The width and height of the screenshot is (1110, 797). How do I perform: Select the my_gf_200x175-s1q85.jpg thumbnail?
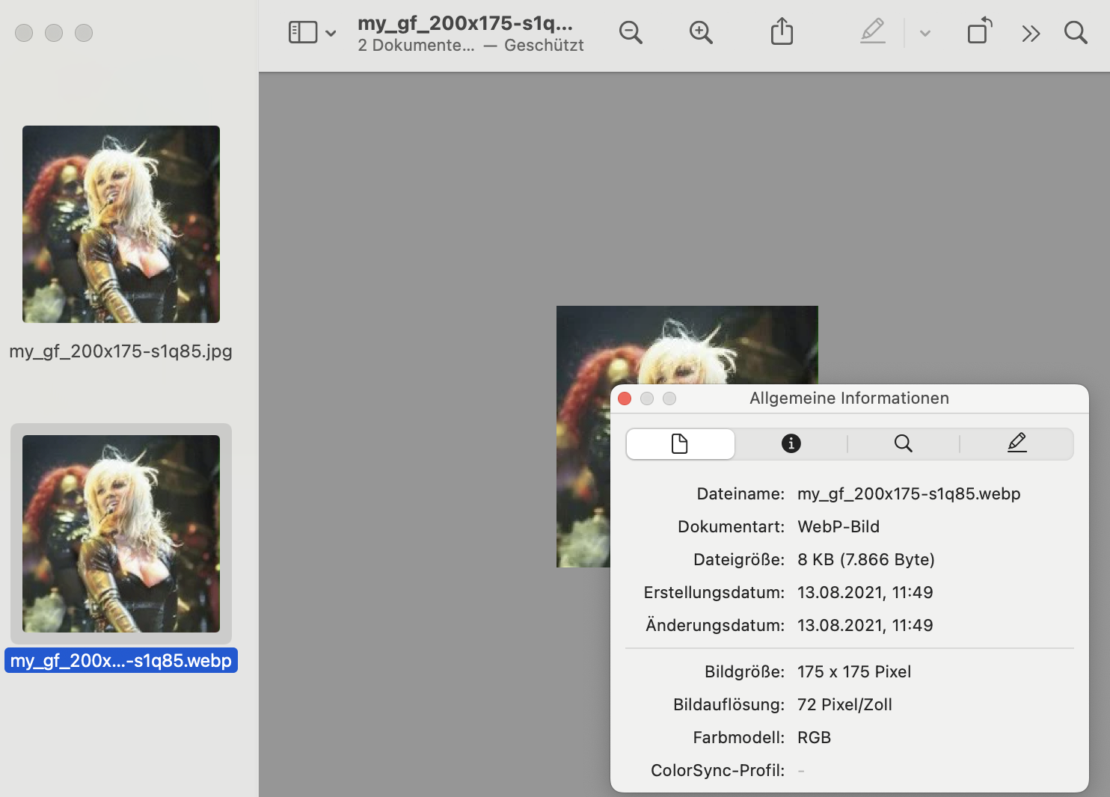point(121,224)
